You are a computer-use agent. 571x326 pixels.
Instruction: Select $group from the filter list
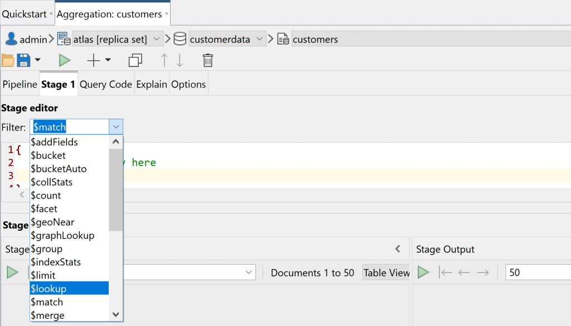(51, 249)
